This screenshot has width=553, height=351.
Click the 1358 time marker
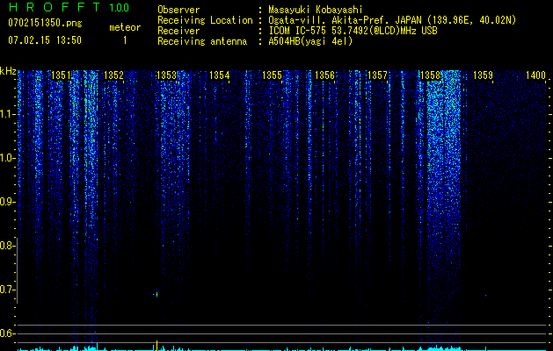(431, 75)
